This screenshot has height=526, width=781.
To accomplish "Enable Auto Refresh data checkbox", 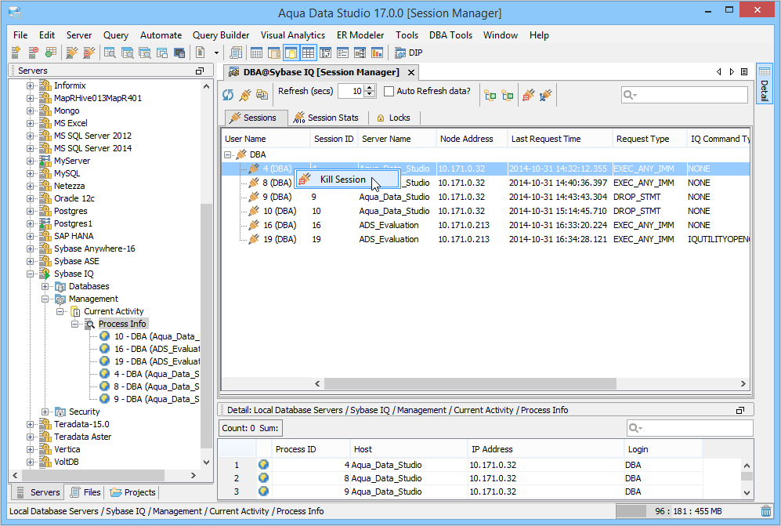I will 389,92.
